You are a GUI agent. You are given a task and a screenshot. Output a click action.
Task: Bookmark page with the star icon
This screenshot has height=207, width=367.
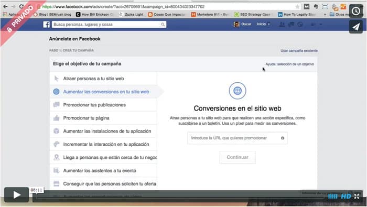(297, 6)
